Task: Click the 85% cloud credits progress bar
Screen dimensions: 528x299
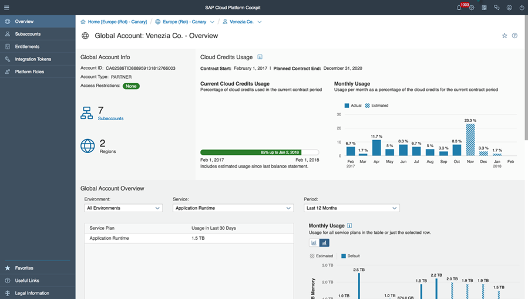Action: [x=260, y=152]
